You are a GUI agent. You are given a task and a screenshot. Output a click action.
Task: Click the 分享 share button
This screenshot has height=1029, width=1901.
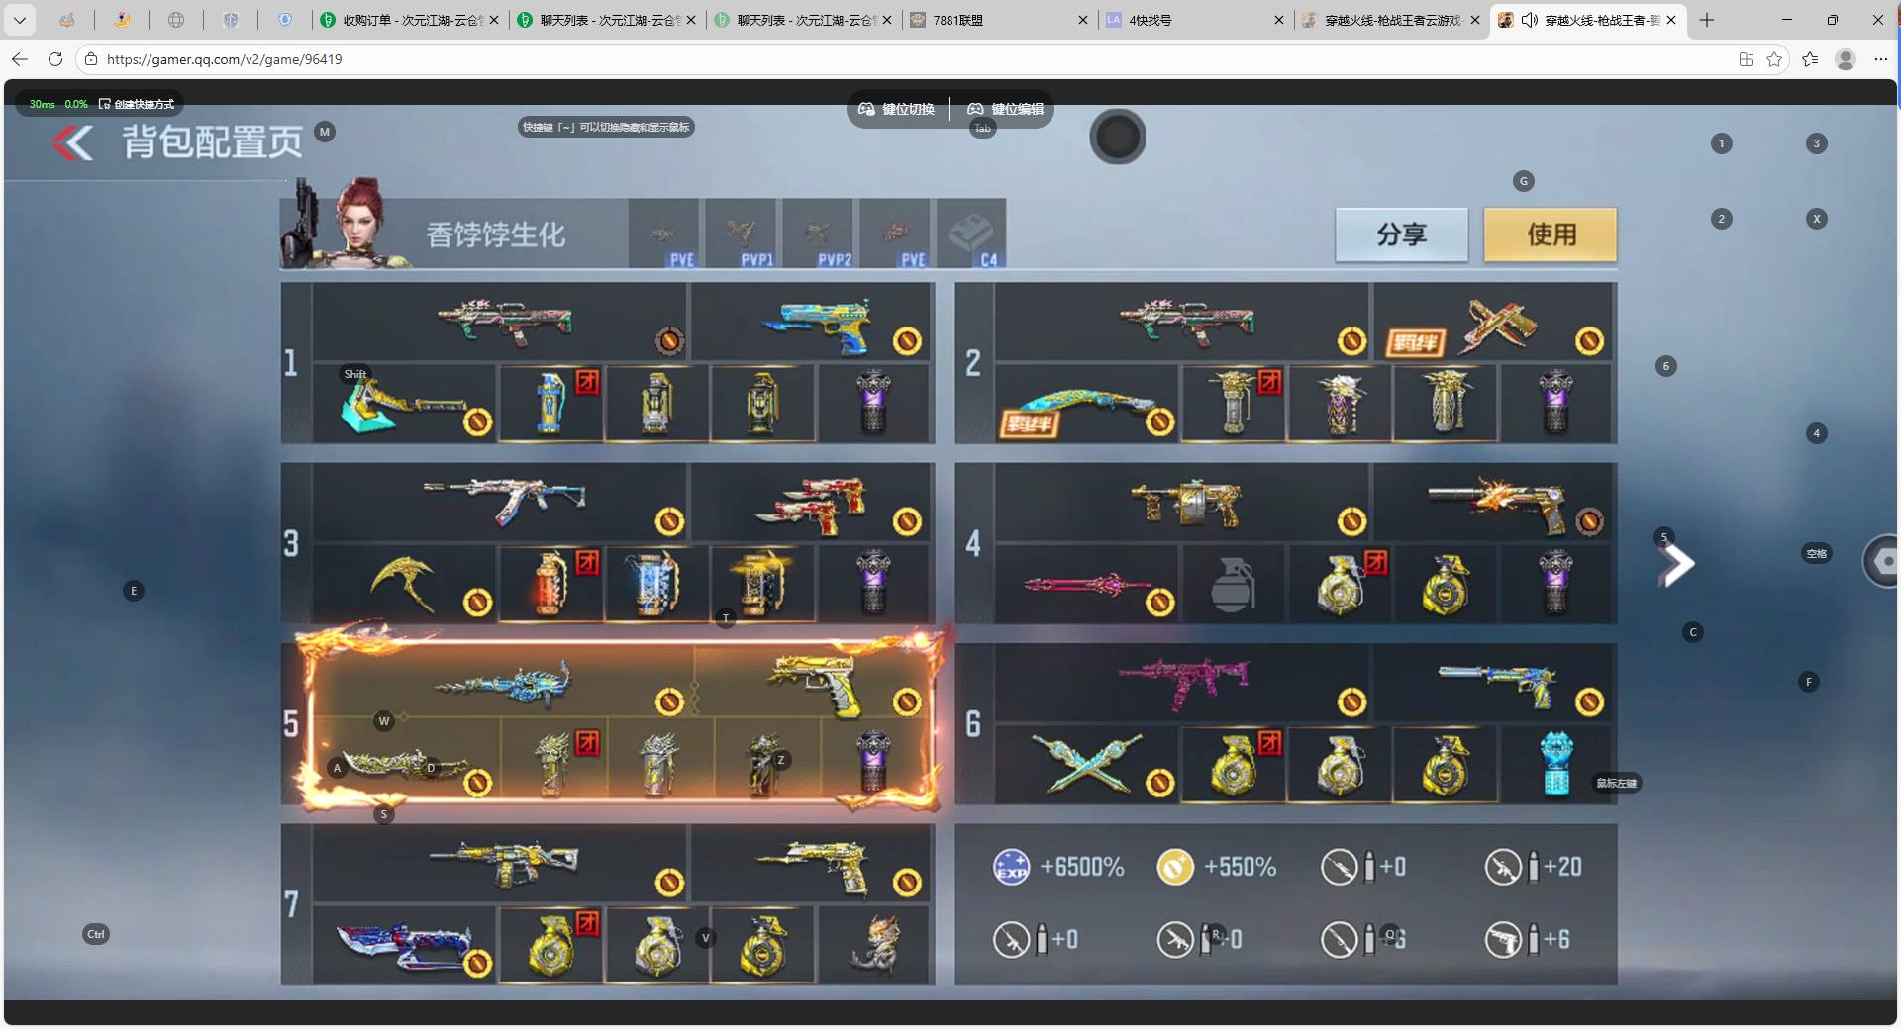click(x=1401, y=234)
